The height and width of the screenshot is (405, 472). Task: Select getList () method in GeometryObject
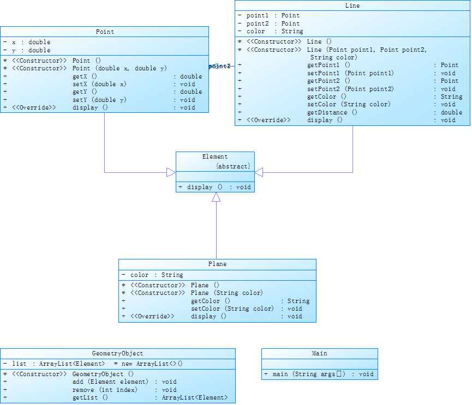coord(116,398)
